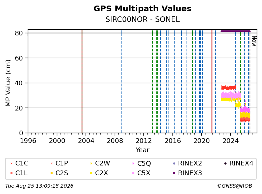Click the SIRC00NOR - SONEL subtitle
262x194 pixels.
pyautogui.click(x=142, y=19)
